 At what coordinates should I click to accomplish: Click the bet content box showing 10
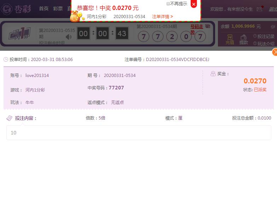coord(139,133)
